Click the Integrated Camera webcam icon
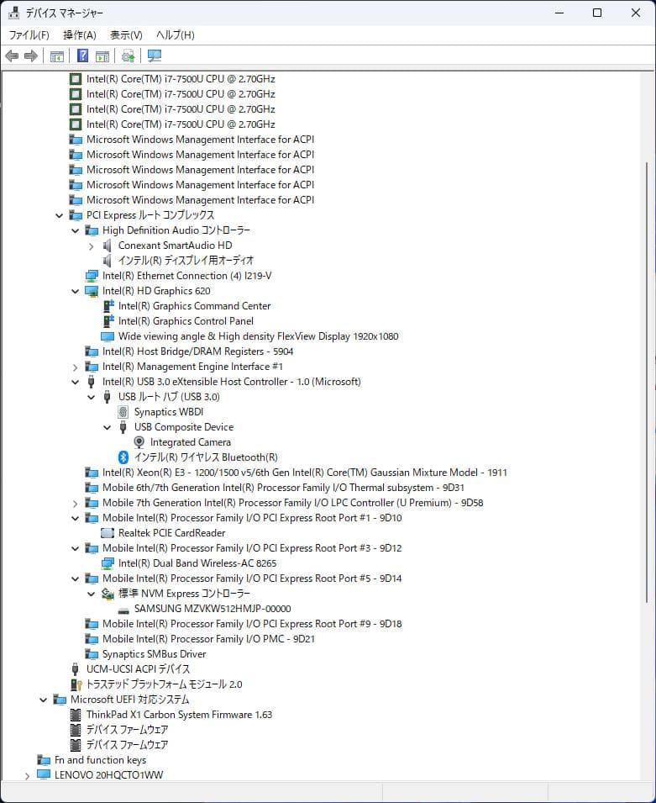656x803 pixels. click(x=140, y=442)
